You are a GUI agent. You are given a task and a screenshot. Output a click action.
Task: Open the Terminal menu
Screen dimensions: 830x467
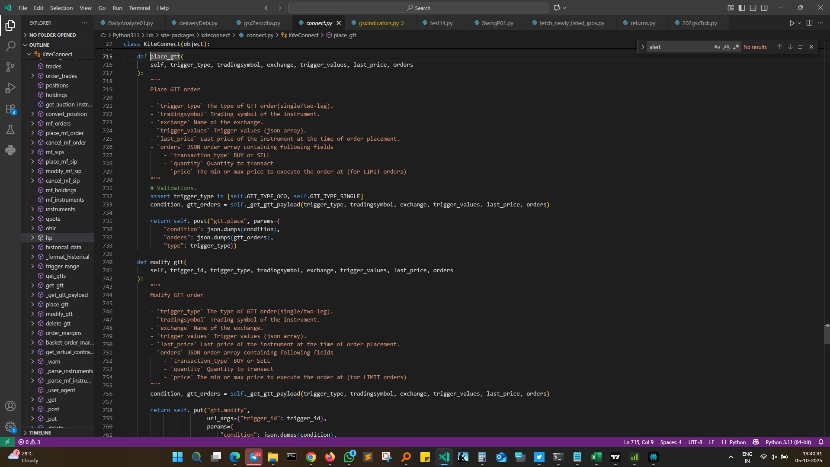point(139,8)
